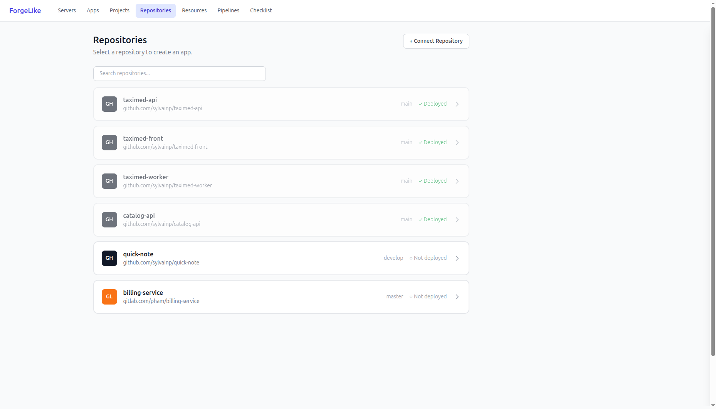Click the ForgeLike logo link
Viewport: 716px width, 409px height.
(x=25, y=11)
